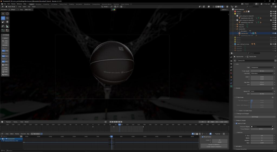The width and height of the screenshot is (277, 152).
Task: Click the Add Image button
Action: pyautogui.click(x=255, y=117)
